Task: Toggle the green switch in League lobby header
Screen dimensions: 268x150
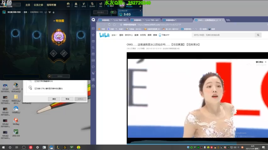Action: pos(113,12)
